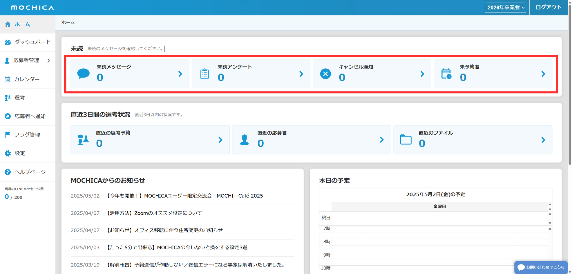Click the calendar icon in sidebar

8,79
